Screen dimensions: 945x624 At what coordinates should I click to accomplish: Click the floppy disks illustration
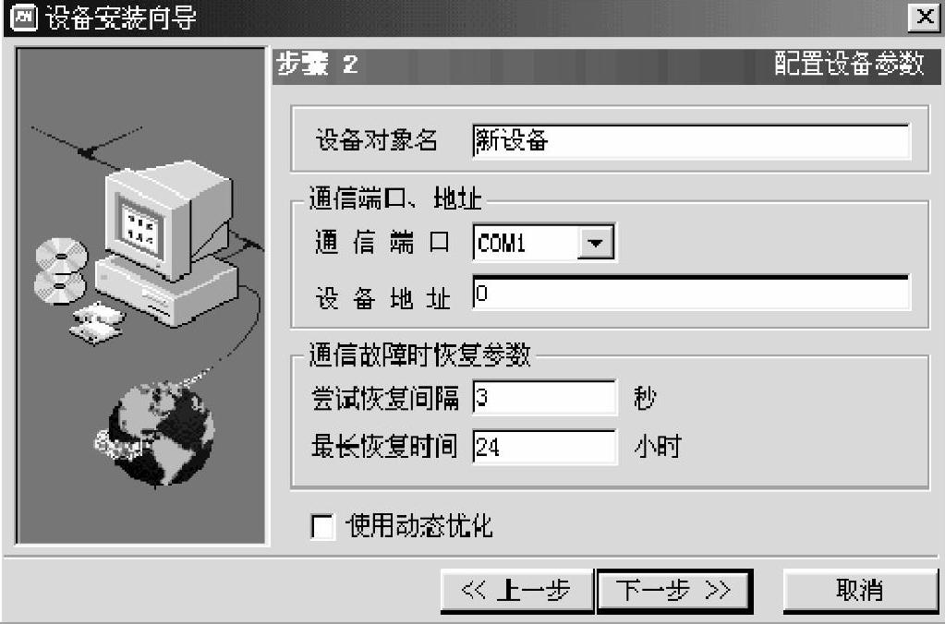(x=96, y=323)
